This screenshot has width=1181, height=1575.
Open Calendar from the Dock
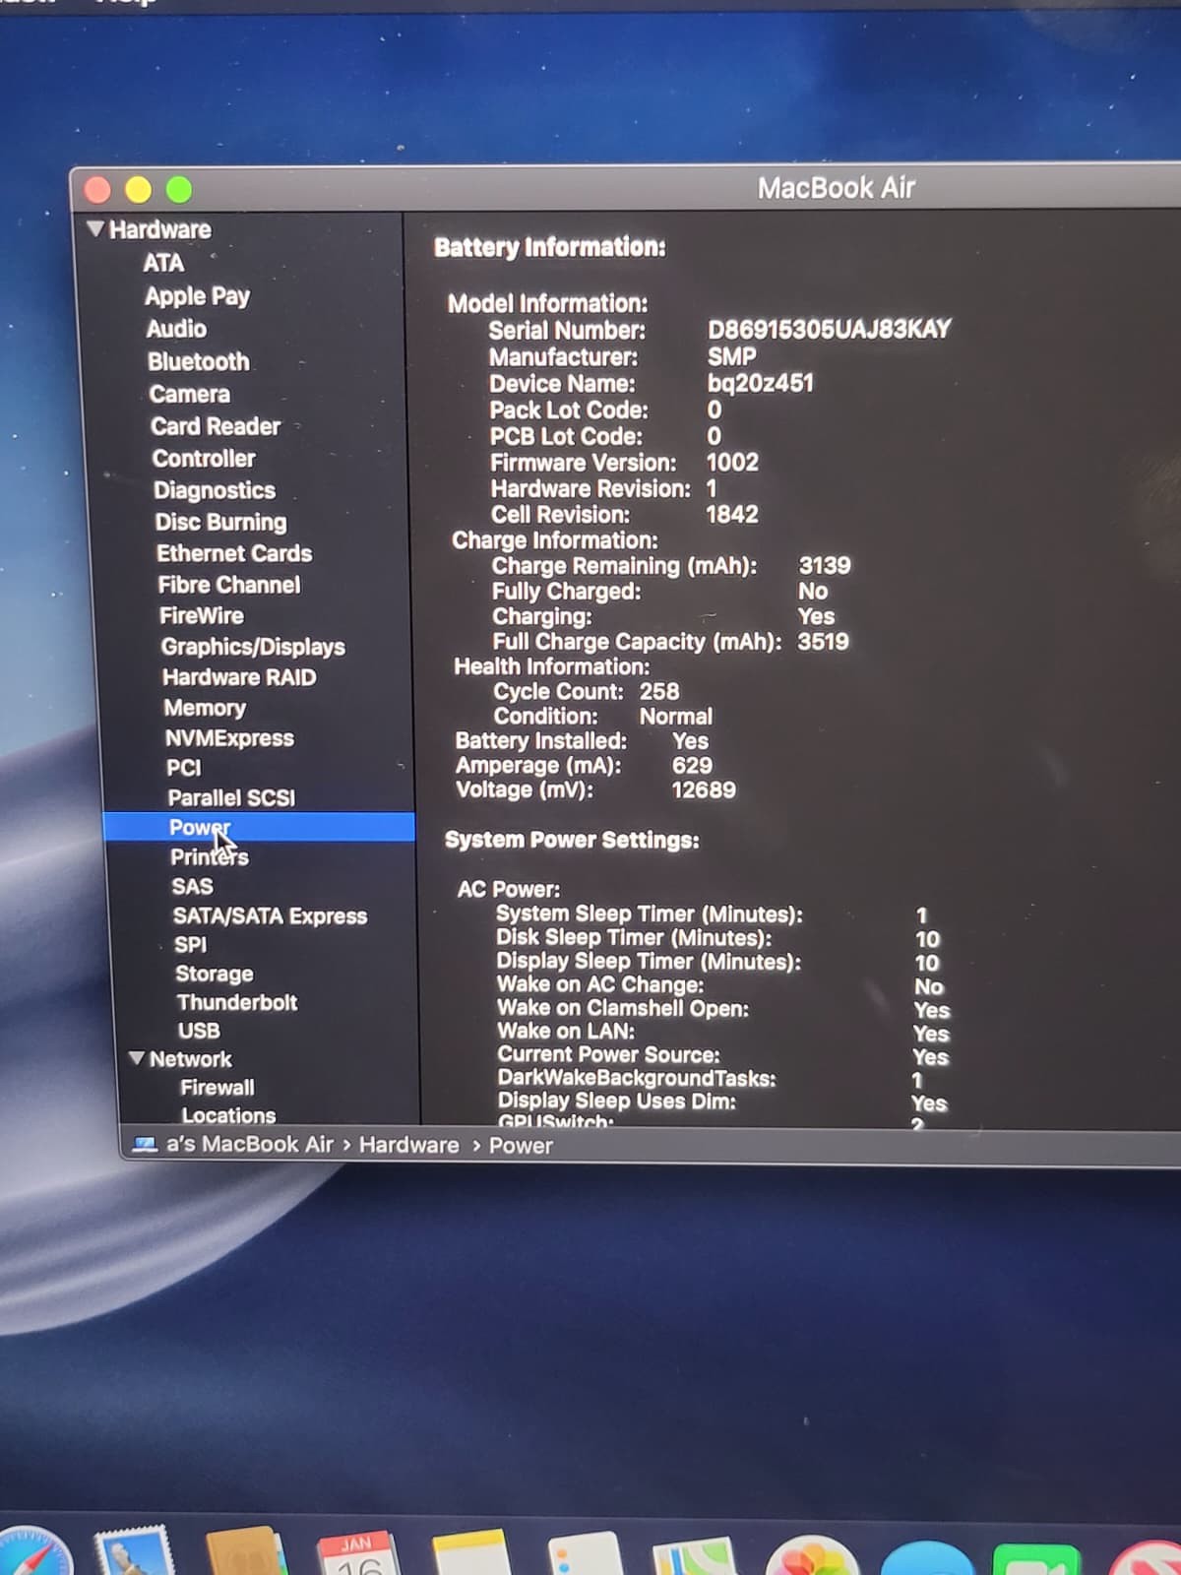(x=358, y=1553)
